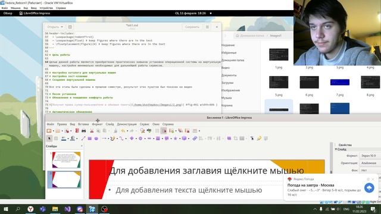Open the Вставка menu in Impress
This screenshot has height=214, width=381.
coord(83,124)
